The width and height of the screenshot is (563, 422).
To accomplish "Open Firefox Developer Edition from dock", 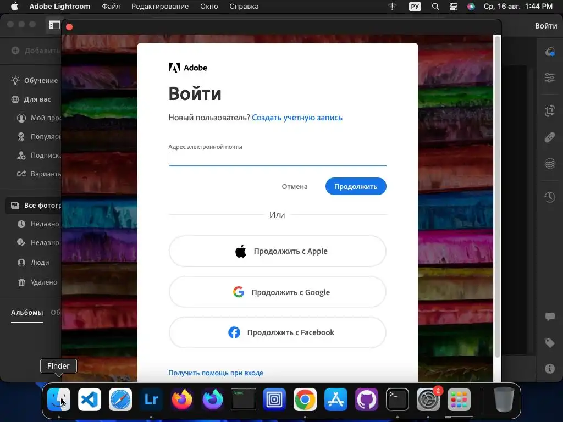I will 213,399.
